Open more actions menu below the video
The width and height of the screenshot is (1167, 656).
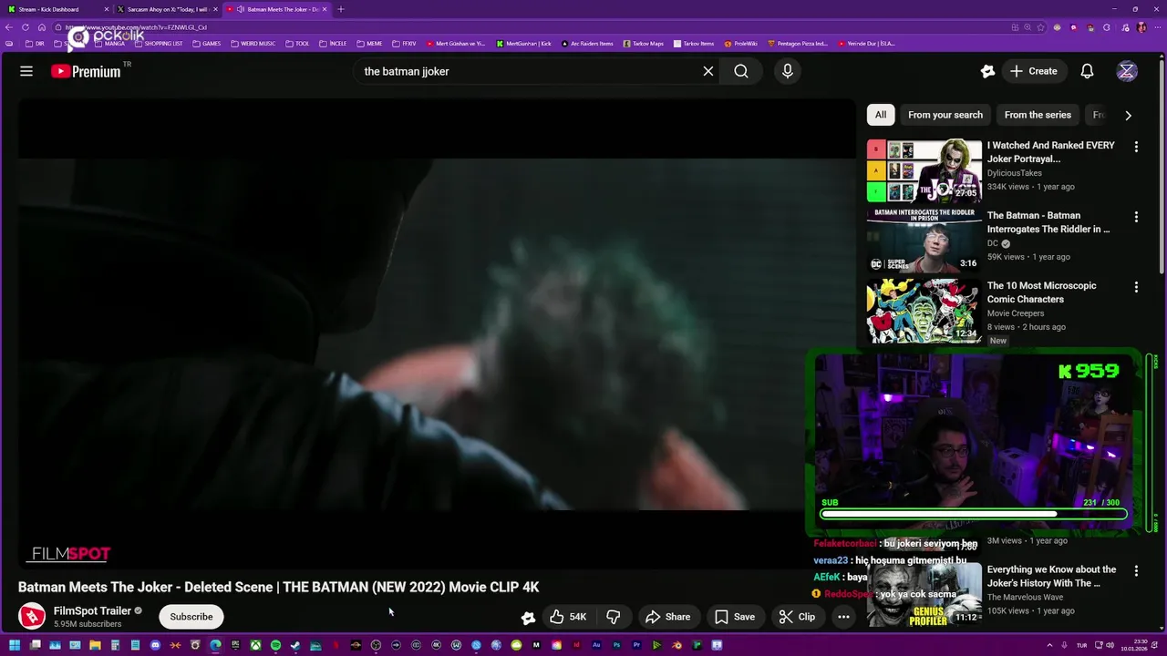tap(843, 617)
